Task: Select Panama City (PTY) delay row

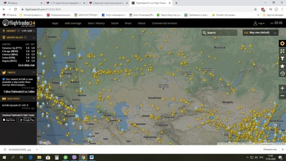Action: click(18, 48)
